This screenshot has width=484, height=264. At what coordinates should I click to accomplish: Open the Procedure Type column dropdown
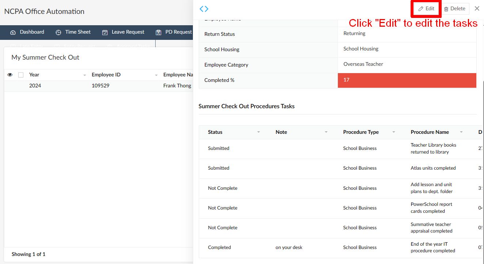pyautogui.click(x=394, y=132)
